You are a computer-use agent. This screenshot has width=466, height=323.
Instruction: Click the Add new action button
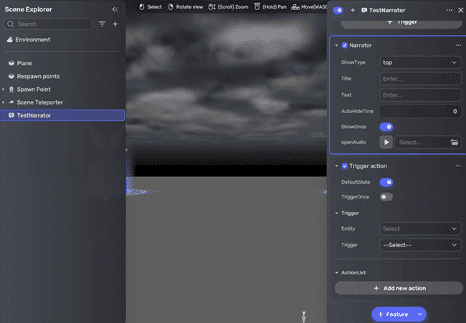[399, 288]
